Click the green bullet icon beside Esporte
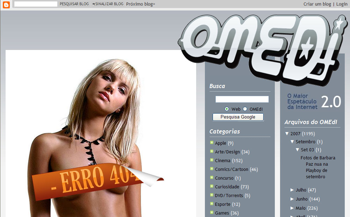The width and height of the screenshot is (350, 217). [212, 204]
